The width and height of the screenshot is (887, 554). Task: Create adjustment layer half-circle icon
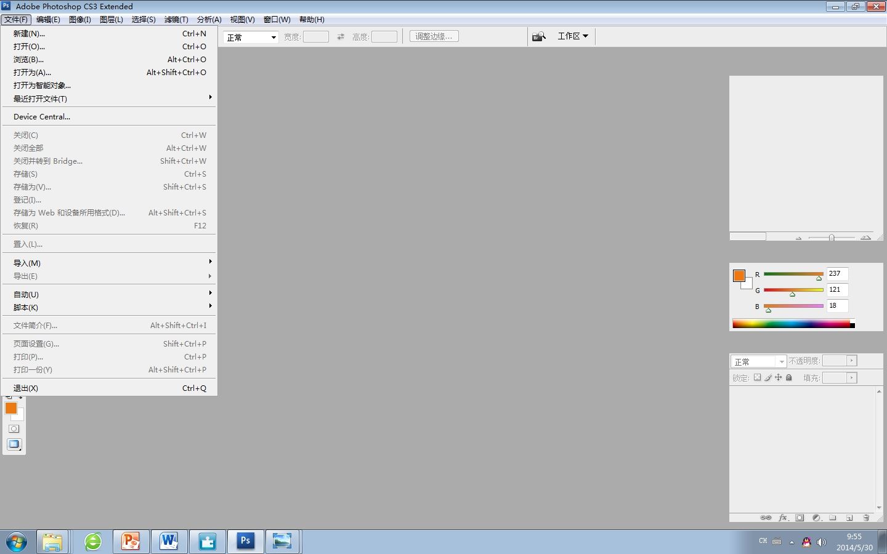(x=816, y=518)
